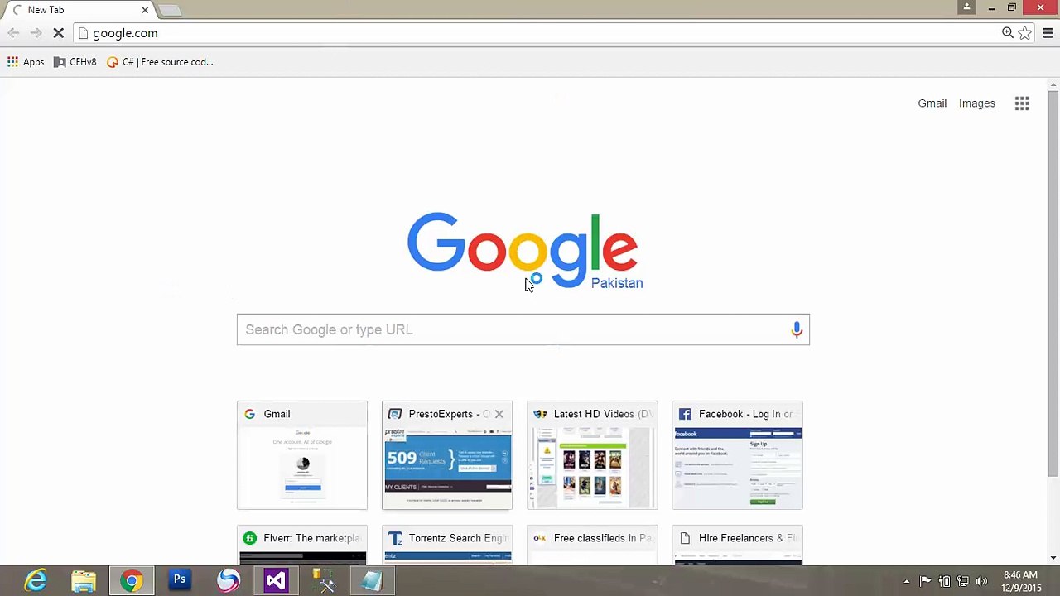Open the Latest HD Videos thumbnail

click(x=592, y=455)
